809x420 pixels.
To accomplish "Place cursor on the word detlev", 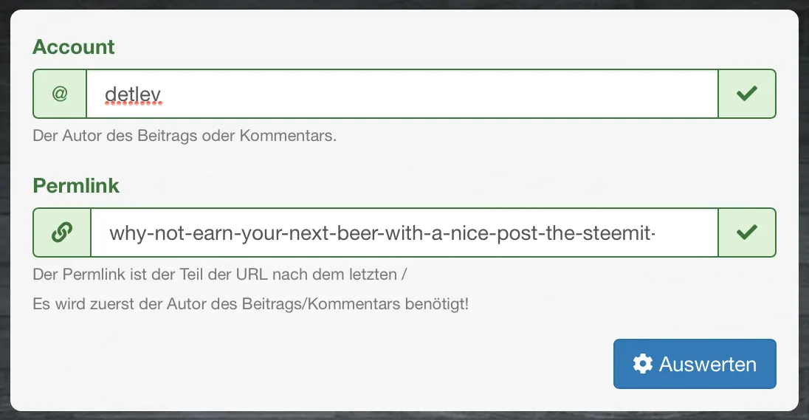I will tap(133, 94).
